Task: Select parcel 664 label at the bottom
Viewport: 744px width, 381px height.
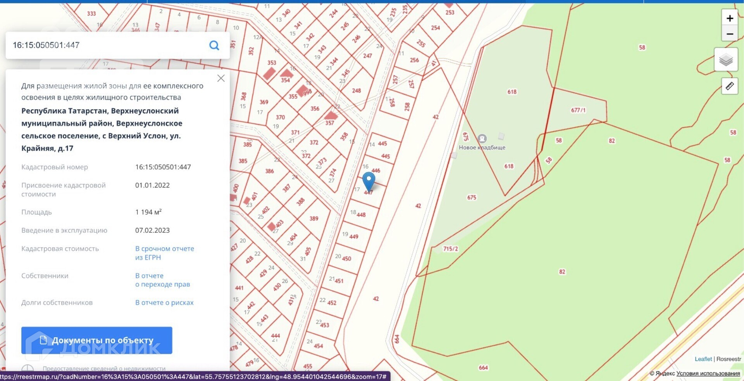Action: (x=484, y=367)
